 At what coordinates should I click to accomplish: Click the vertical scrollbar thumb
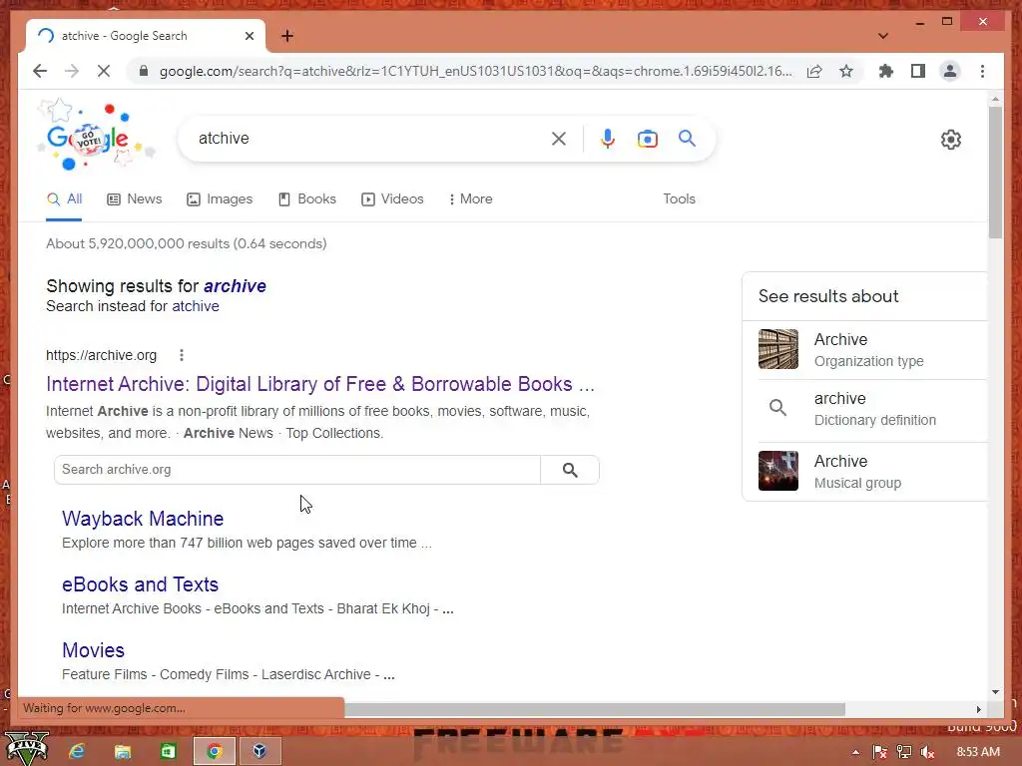(x=995, y=172)
